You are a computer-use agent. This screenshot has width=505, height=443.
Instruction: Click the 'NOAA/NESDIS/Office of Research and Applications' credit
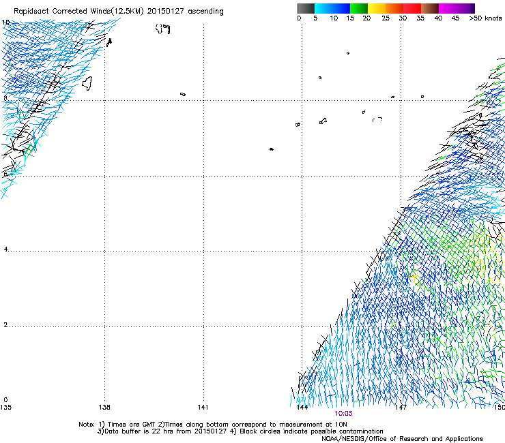click(x=402, y=439)
